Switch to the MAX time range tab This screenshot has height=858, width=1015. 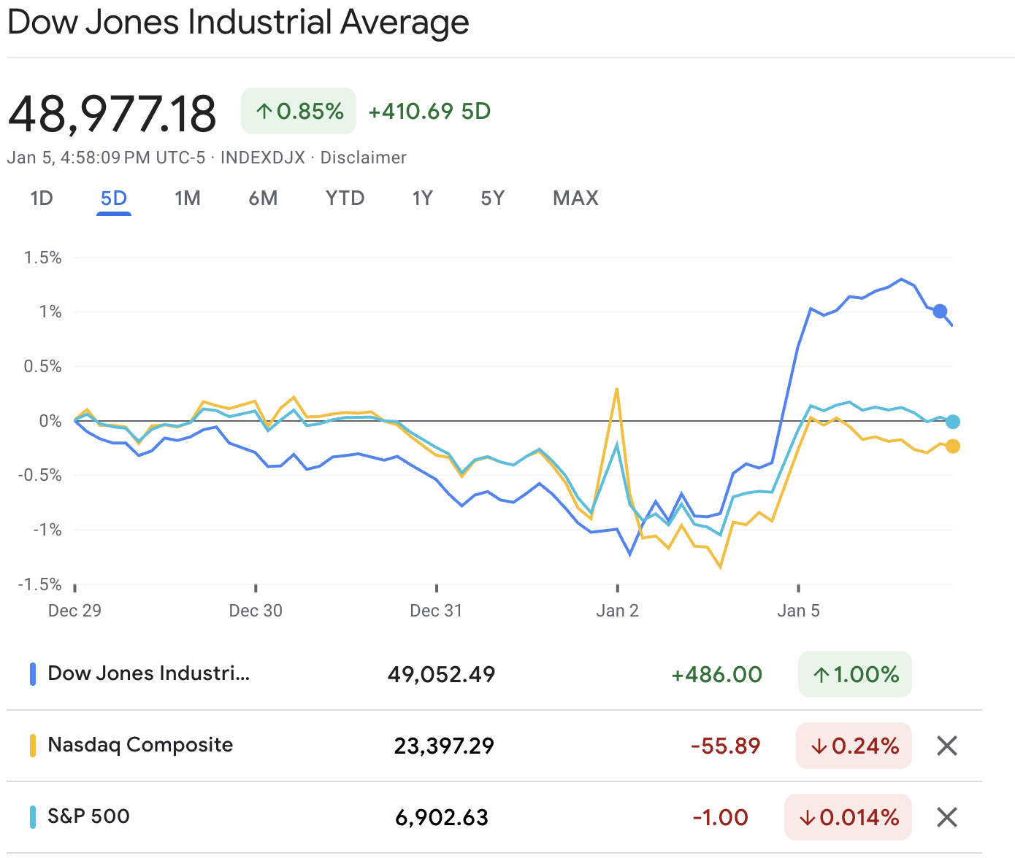click(575, 198)
